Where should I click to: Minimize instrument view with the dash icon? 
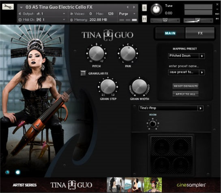pos(217,9)
